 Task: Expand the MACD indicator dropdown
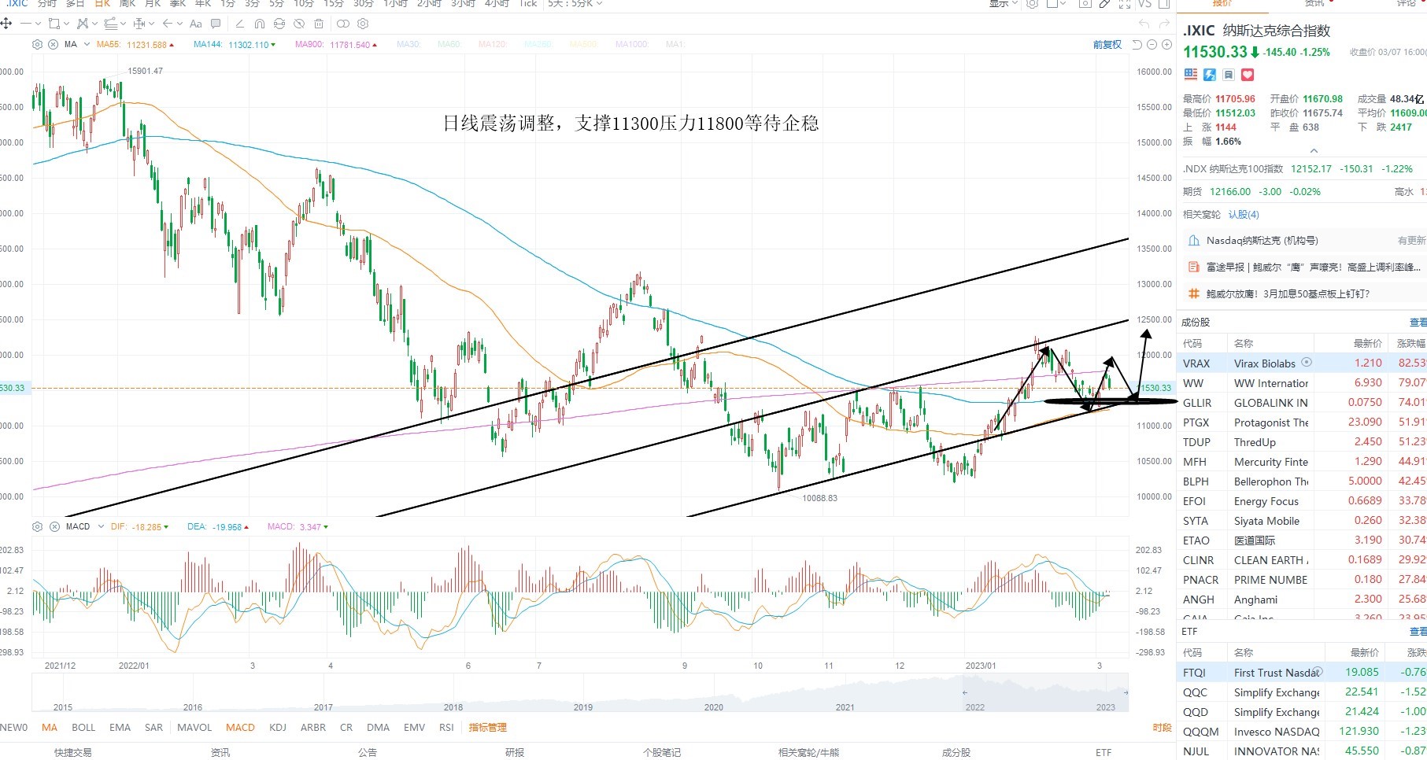coord(101,526)
